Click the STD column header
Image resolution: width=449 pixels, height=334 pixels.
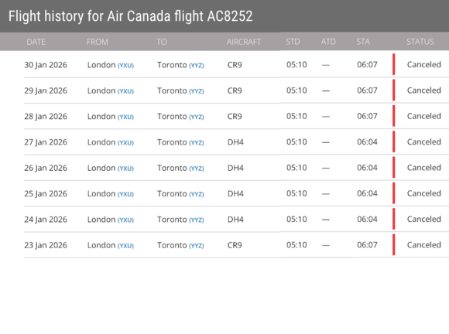293,42
